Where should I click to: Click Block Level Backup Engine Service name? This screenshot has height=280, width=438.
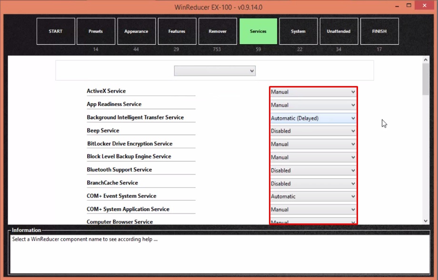pyautogui.click(x=129, y=156)
